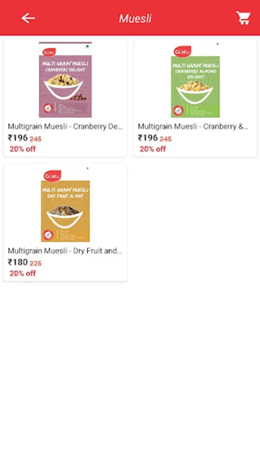The height and width of the screenshot is (462, 260).
Task: Tap the ₹196 price on Cranberry Delight muesli
Action: point(17,138)
